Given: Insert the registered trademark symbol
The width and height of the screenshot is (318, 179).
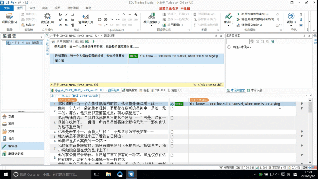Looking at the screenshot, I should point(106,20).
